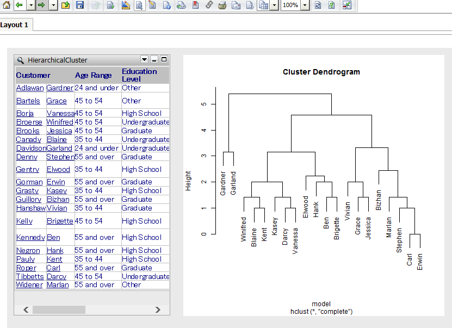Click the table's horizontal scrollbar right arrow

coord(158,310)
